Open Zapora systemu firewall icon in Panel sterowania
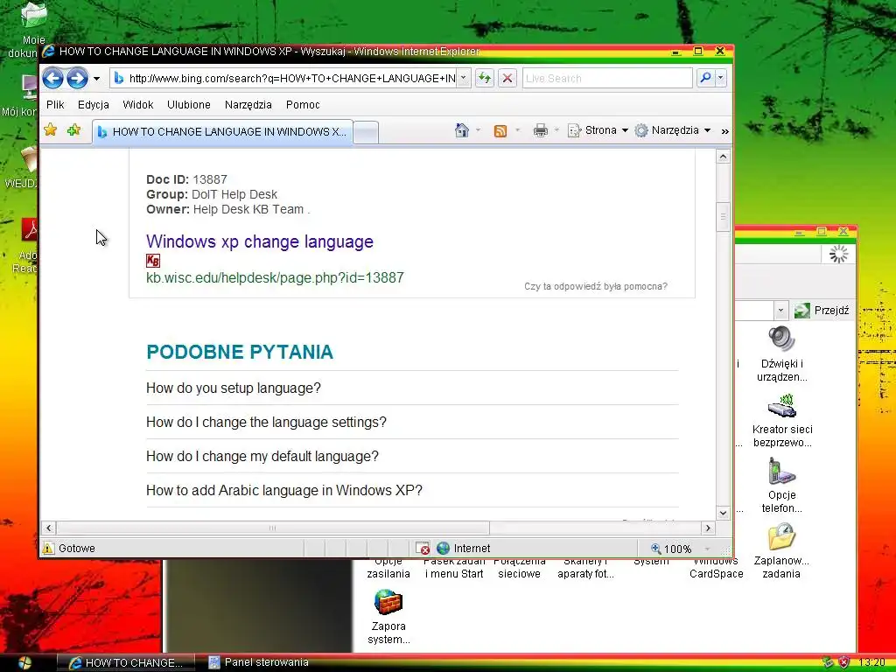This screenshot has width=896, height=672. pyautogui.click(x=388, y=617)
